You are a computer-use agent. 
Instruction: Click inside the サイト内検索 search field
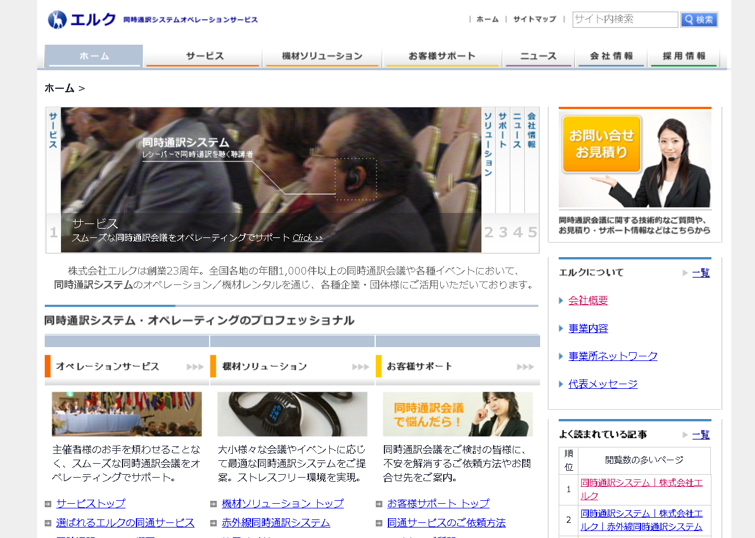coord(624,19)
